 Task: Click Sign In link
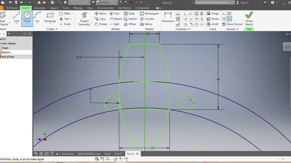point(242,3)
